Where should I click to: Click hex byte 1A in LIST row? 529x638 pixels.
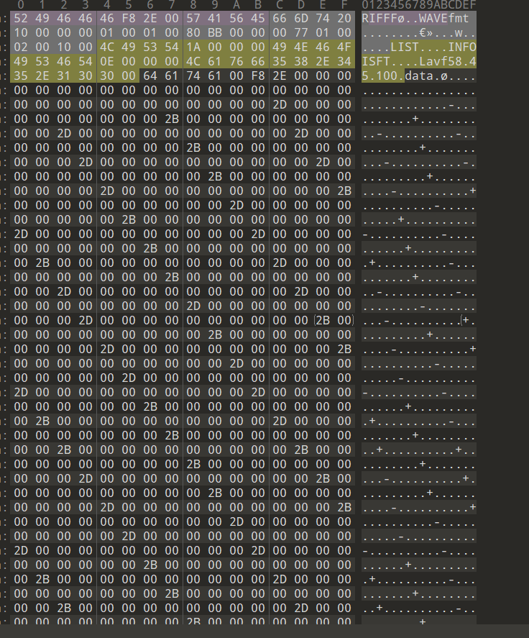pyautogui.click(x=193, y=47)
